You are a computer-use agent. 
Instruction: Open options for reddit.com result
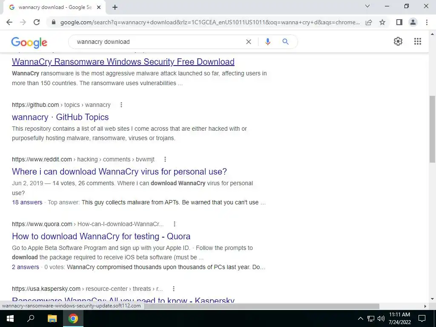pos(165,159)
